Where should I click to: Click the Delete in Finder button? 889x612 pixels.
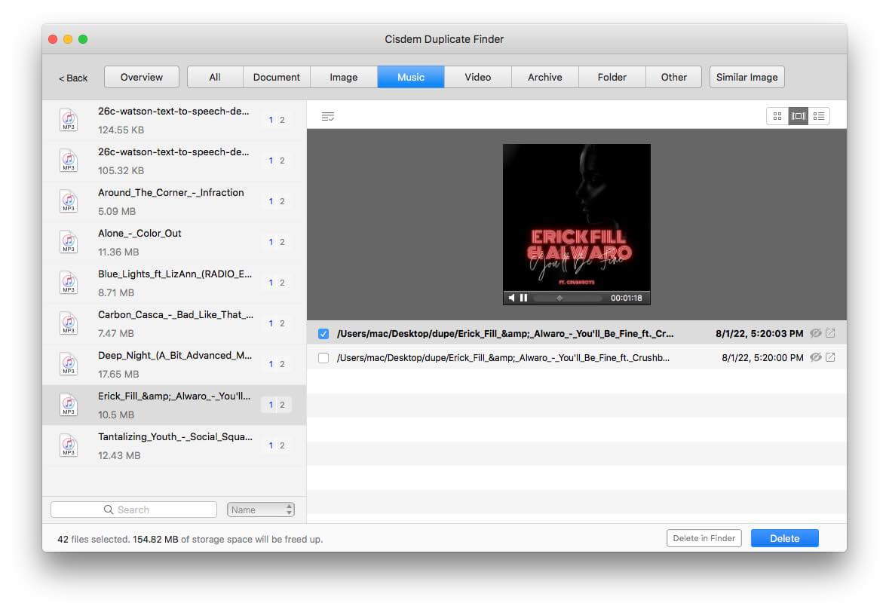tap(704, 538)
